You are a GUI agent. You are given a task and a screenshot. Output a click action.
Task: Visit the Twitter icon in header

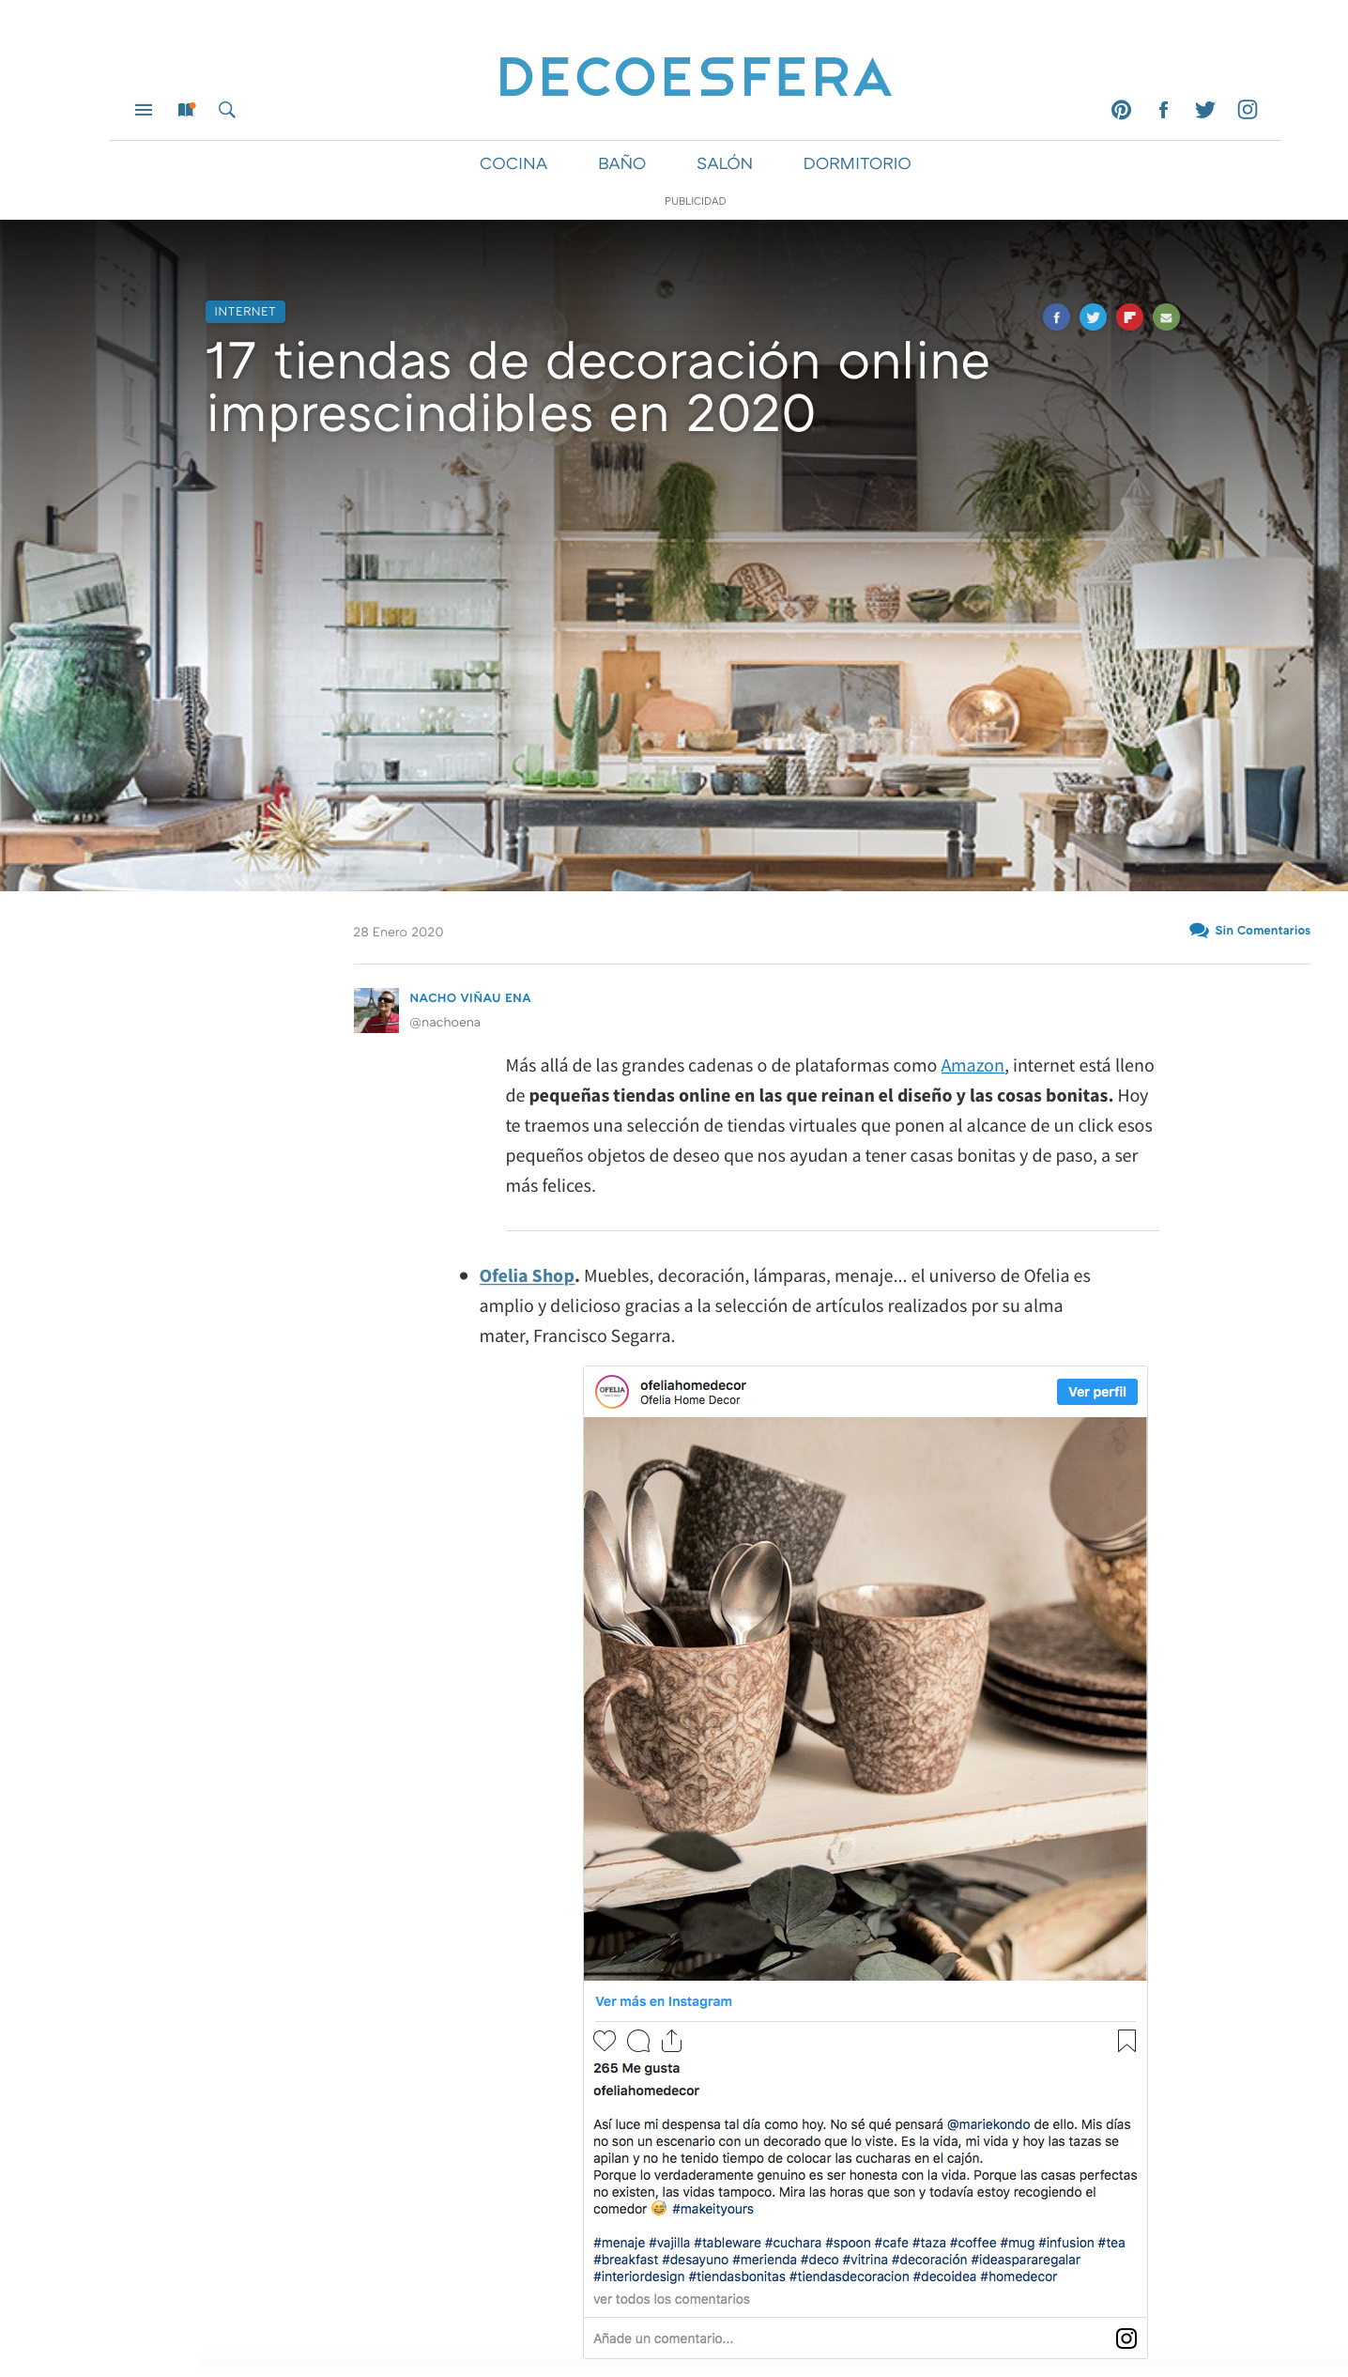(1205, 110)
